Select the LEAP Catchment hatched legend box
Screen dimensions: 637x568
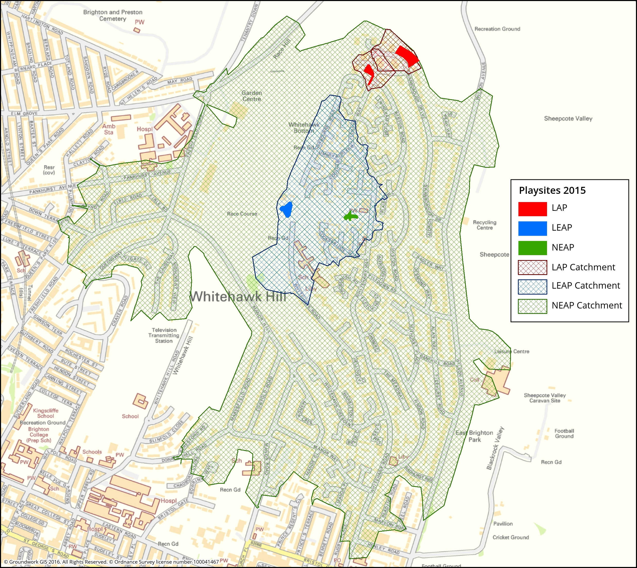(x=532, y=287)
